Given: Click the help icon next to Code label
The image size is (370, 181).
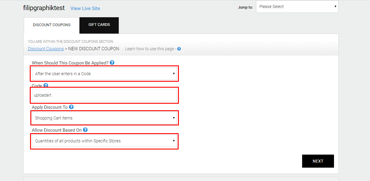Looking at the screenshot, I should coord(46,86).
